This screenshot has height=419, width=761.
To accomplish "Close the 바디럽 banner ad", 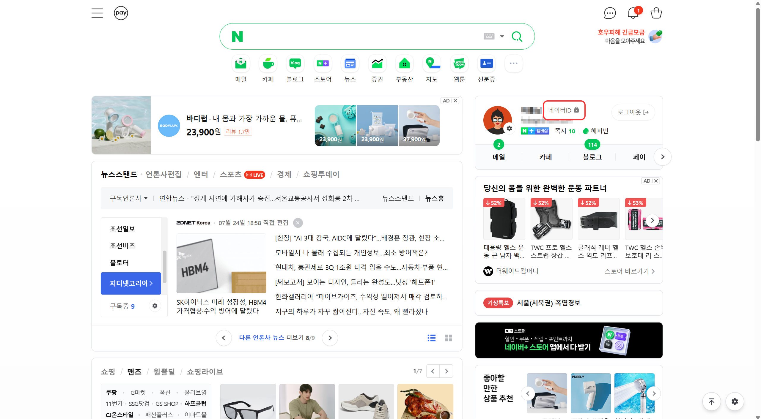I will click(x=455, y=101).
